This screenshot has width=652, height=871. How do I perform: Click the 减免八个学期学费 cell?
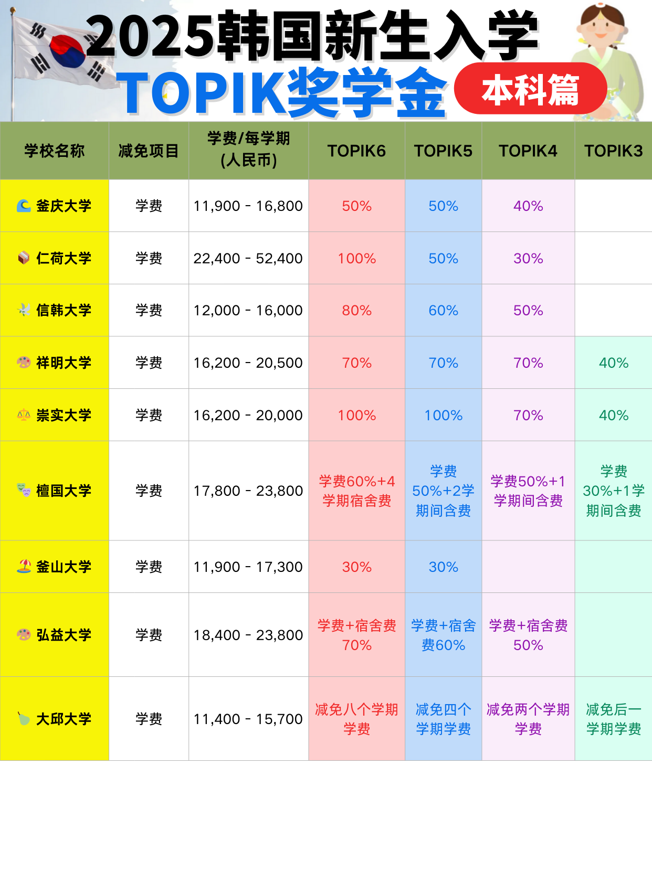[356, 719]
